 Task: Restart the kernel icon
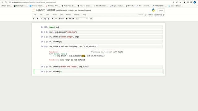pyautogui.click(x=70, y=19)
